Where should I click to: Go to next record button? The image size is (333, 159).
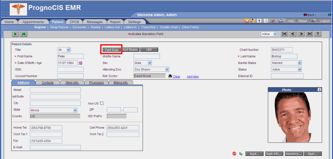tap(301, 34)
